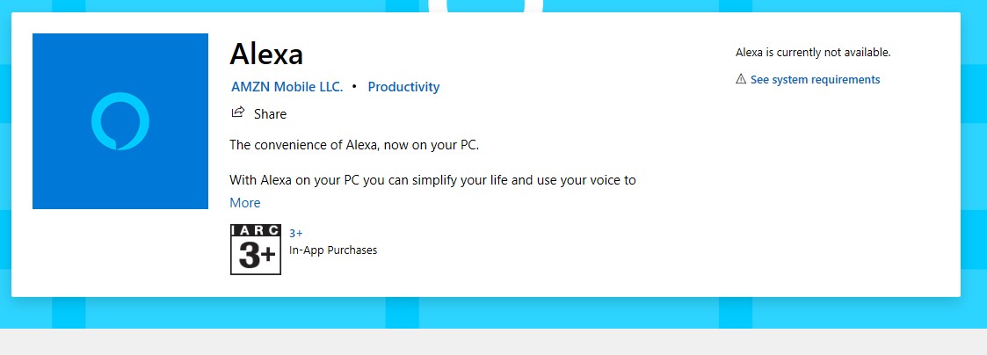Click the Share arrow icon

pos(238,112)
